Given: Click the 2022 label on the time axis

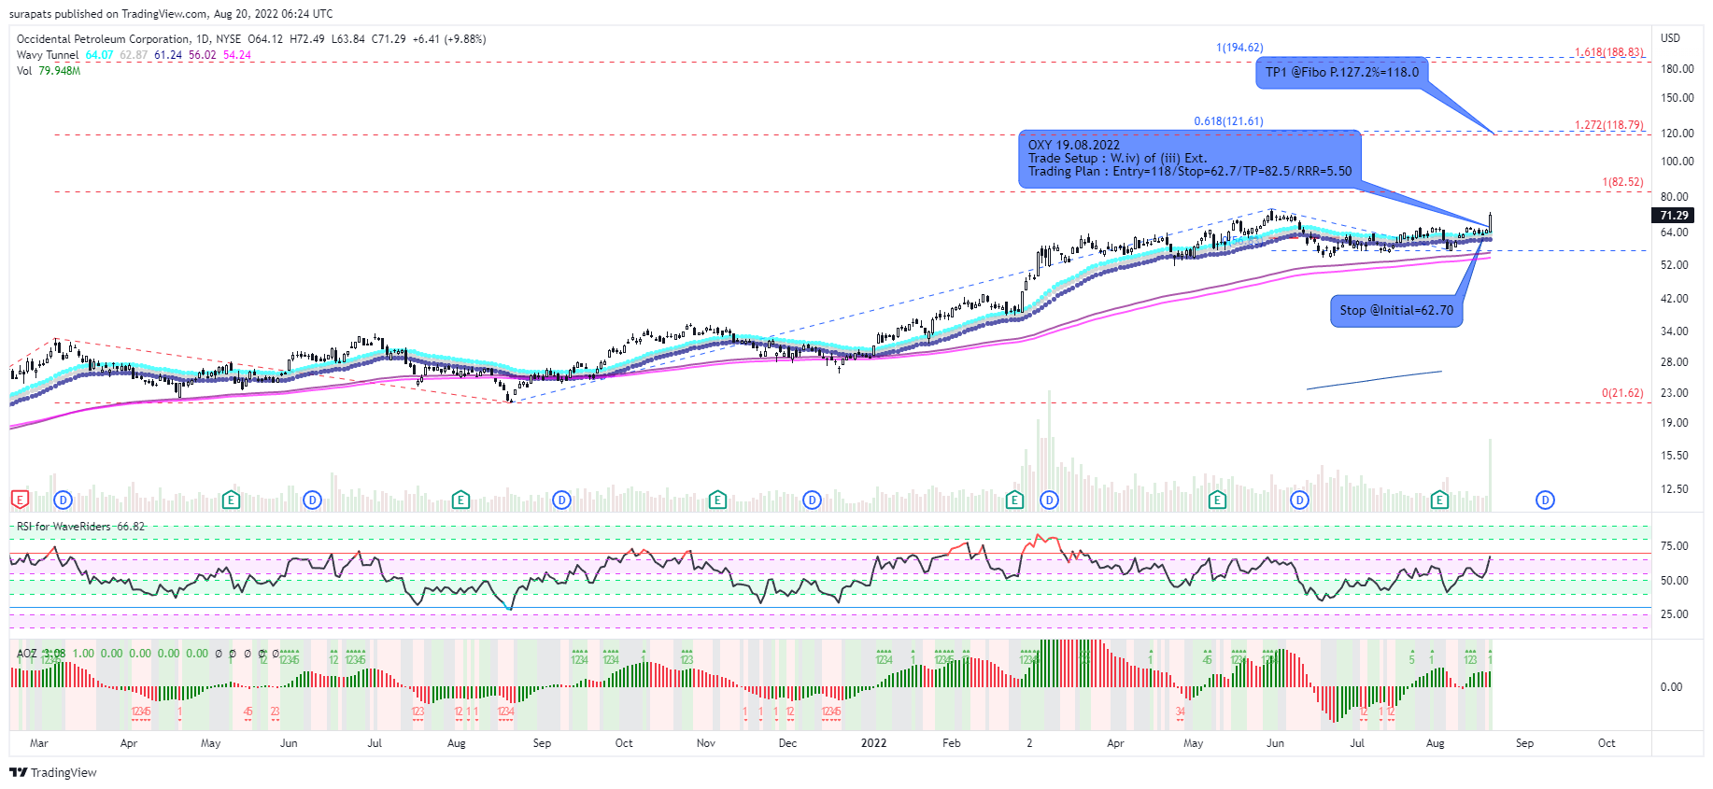Looking at the screenshot, I should tap(873, 743).
